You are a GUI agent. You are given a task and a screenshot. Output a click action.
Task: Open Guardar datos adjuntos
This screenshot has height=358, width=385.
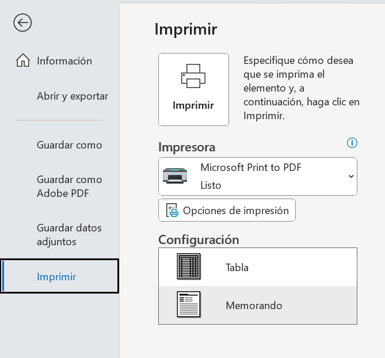click(x=69, y=235)
